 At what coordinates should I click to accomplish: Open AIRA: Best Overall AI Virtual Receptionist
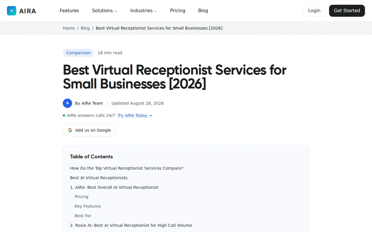[114, 187]
